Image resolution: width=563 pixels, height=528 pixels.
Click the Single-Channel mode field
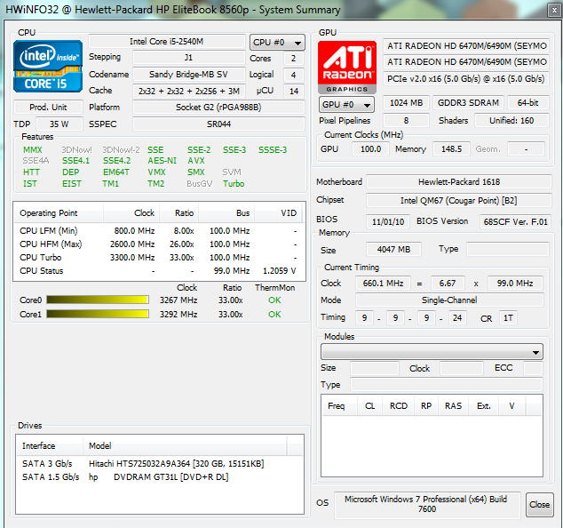449,300
